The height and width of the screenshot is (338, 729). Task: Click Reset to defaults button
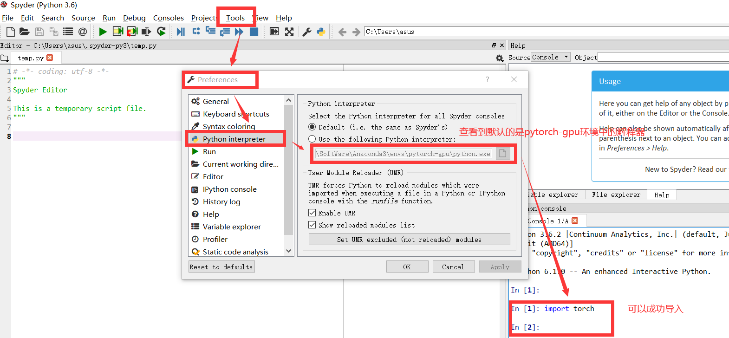pyautogui.click(x=221, y=266)
